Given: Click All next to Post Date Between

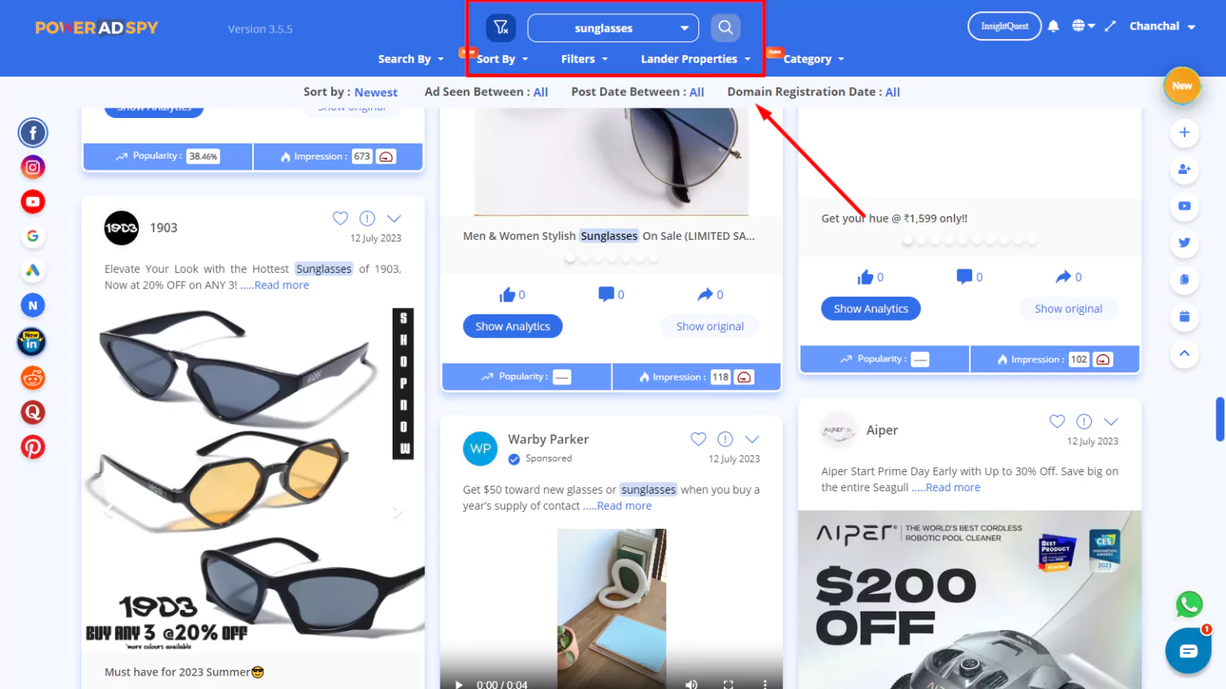Looking at the screenshot, I should tap(697, 93).
